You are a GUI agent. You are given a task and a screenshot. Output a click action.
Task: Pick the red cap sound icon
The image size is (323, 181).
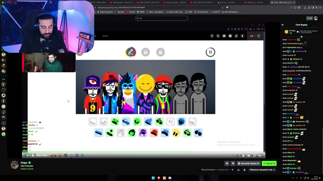point(154,133)
